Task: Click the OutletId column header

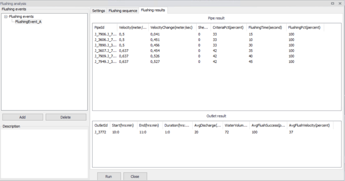Action: [101, 125]
